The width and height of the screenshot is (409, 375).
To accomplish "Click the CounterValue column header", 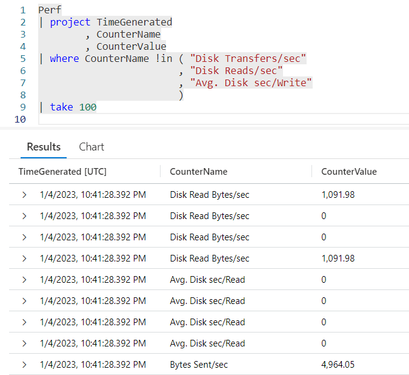I will (x=348, y=172).
